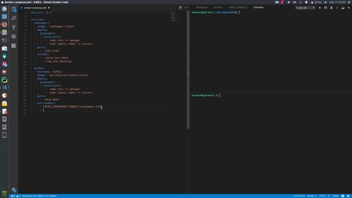Open the Explorer view in activity bar

coord(14,9)
